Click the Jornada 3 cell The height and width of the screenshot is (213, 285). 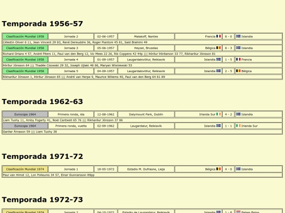[x=71, y=48]
